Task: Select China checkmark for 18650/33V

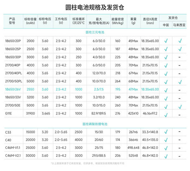Action: coord(166,98)
